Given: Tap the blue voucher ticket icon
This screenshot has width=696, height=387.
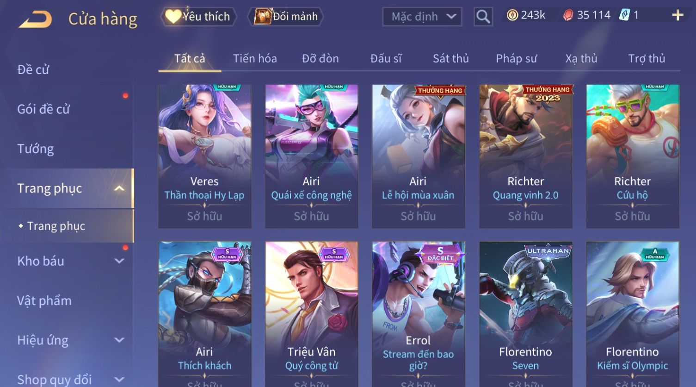Looking at the screenshot, I should pos(624,15).
